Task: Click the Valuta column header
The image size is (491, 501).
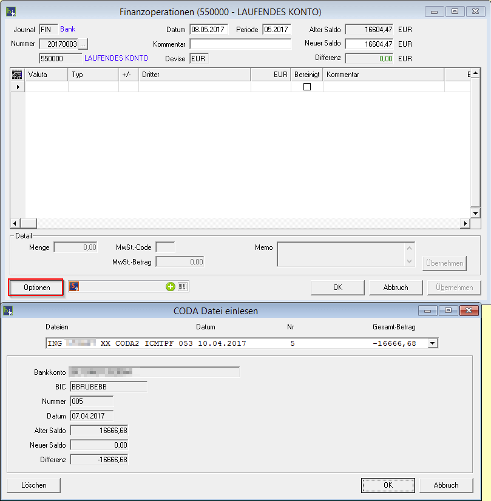Action: (47, 75)
